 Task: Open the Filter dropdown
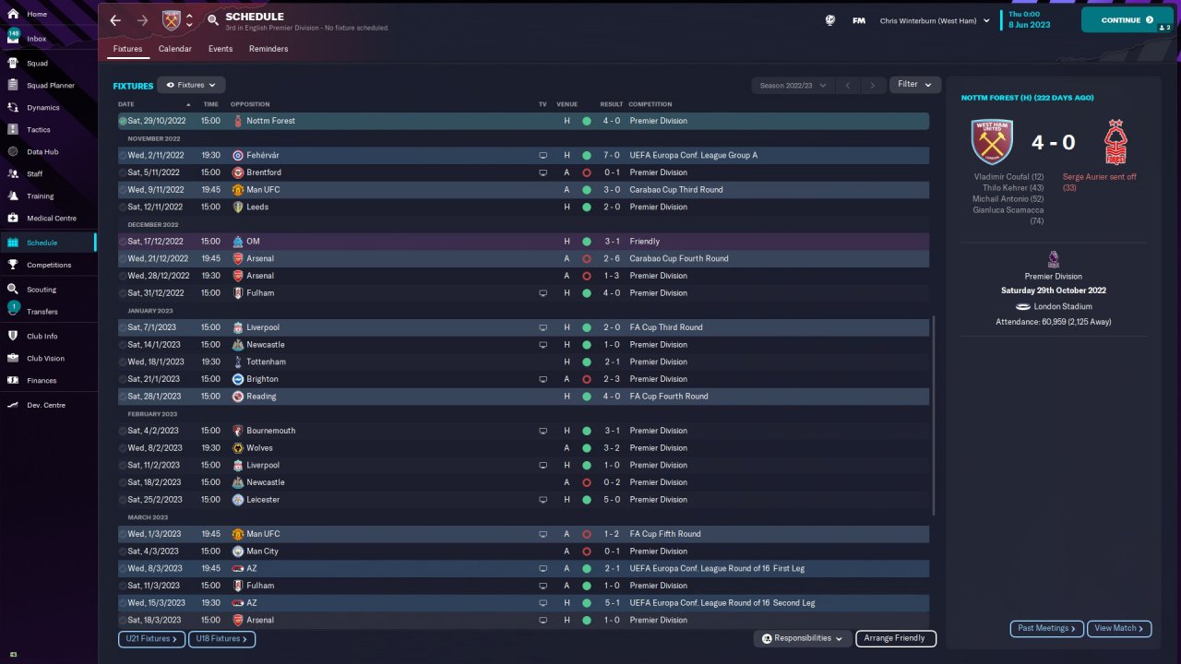[x=915, y=85]
